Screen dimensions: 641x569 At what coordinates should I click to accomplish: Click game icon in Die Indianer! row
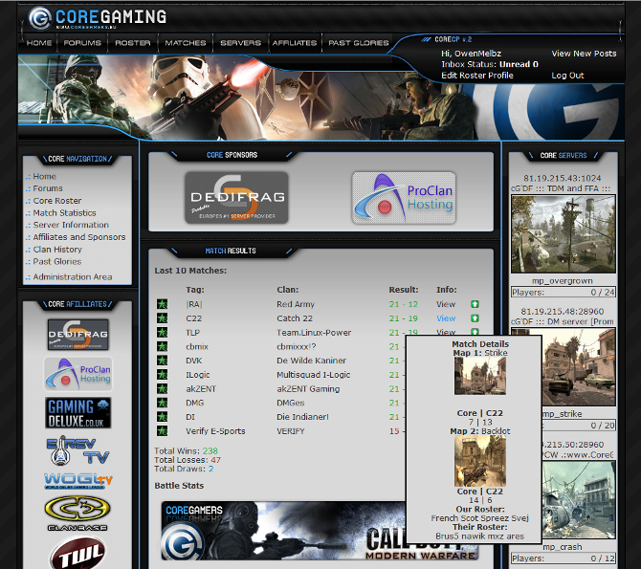pos(163,417)
